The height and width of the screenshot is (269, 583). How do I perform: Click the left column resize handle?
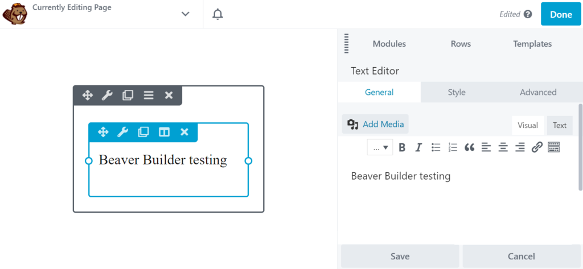[88, 161]
